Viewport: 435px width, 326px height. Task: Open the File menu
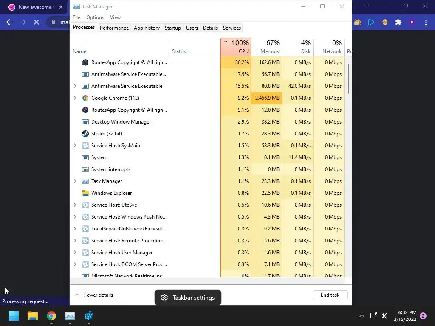point(76,17)
